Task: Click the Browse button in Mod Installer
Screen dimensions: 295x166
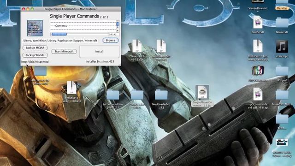Action: coord(111,40)
